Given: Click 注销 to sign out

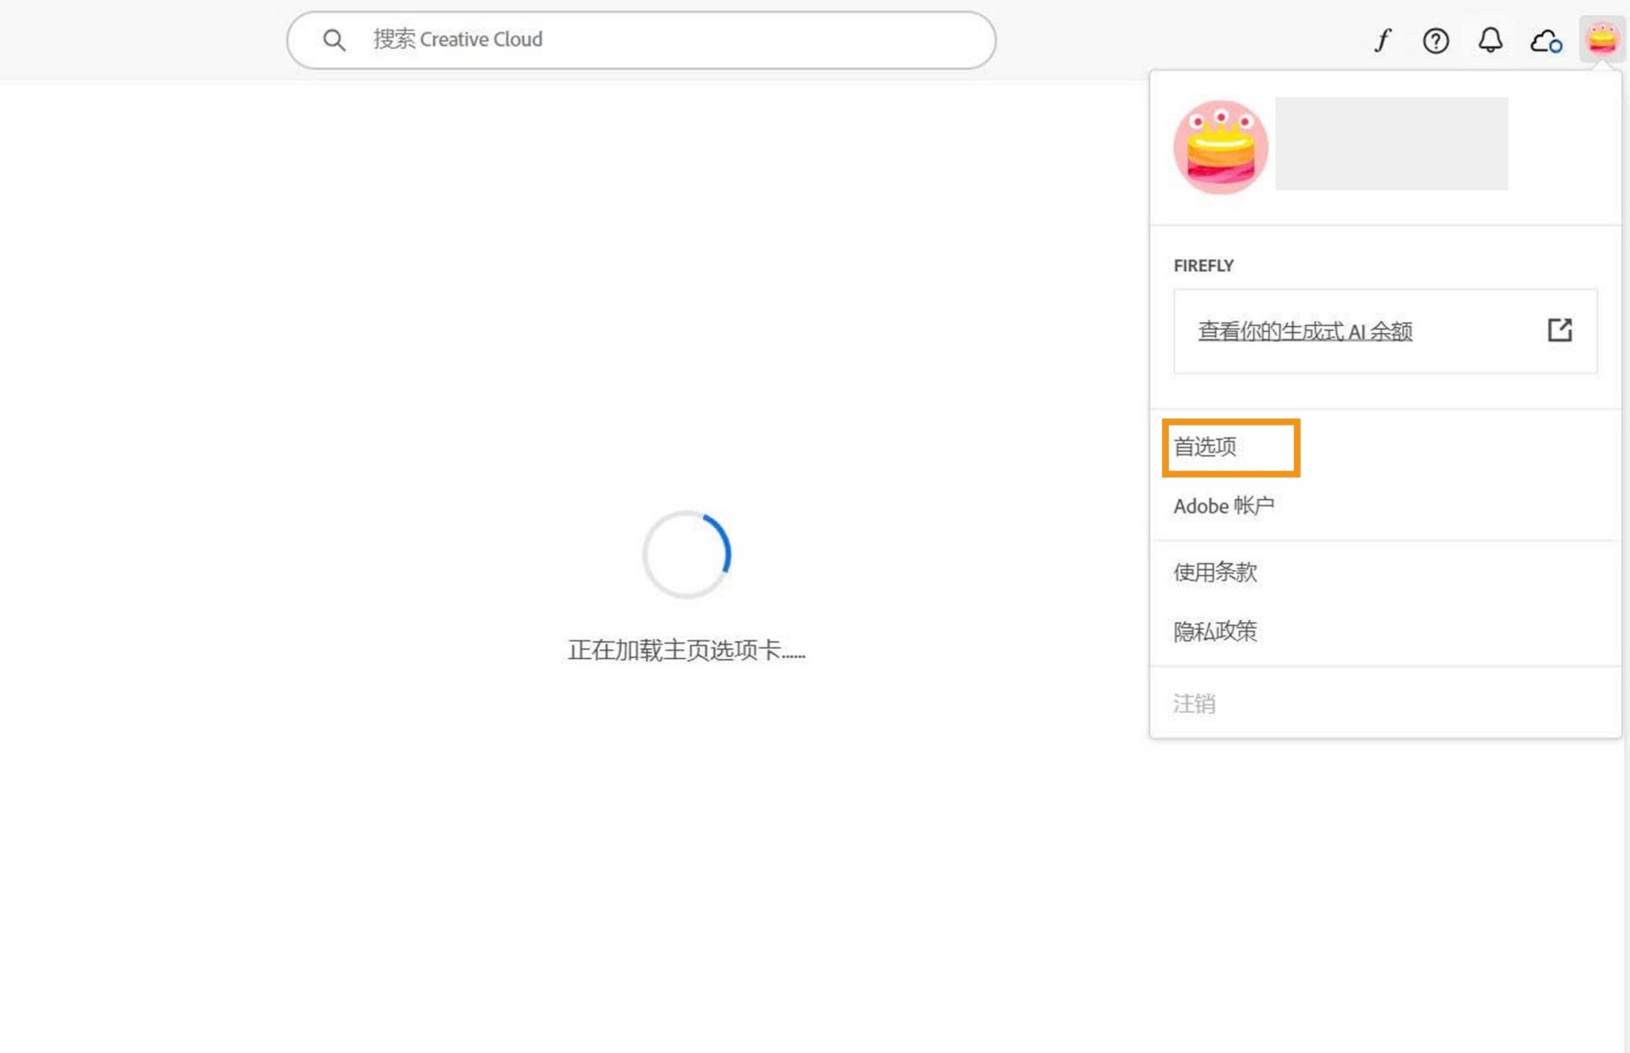Looking at the screenshot, I should (1194, 703).
